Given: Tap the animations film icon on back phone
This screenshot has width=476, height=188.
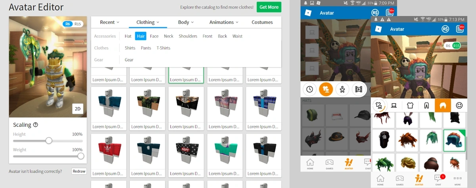Looking at the screenshot, I should (x=359, y=89).
